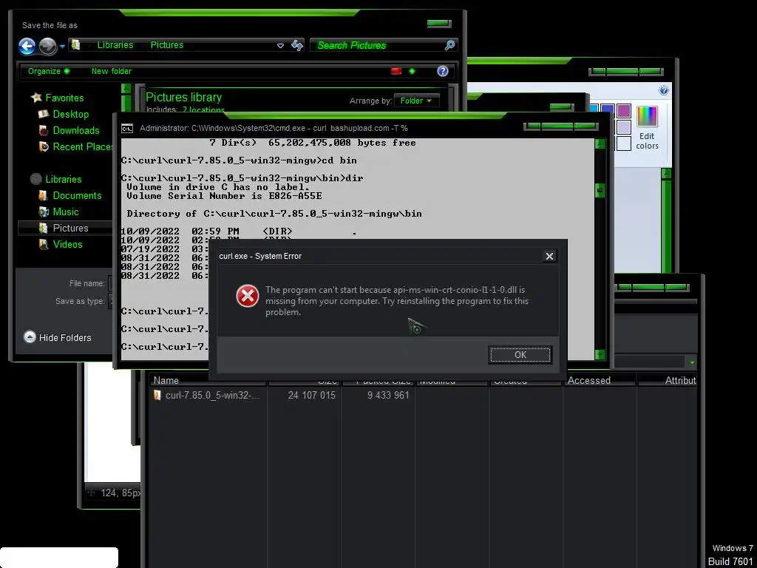The image size is (757, 568).
Task: Pick the magenta swatch in Paint palette
Action: point(624,111)
